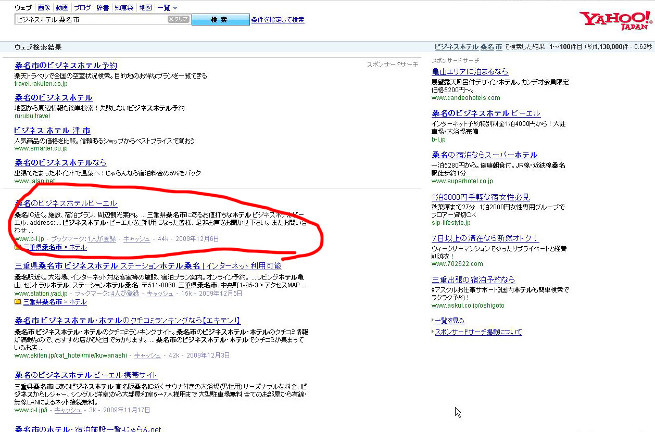
Task: Expand the 一覧 dropdown arrow
Action: pyautogui.click(x=175, y=8)
